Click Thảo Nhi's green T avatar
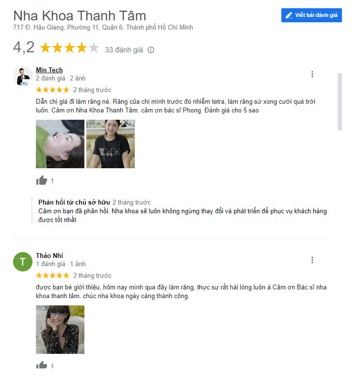The height and width of the screenshot is (382, 357). point(23,262)
